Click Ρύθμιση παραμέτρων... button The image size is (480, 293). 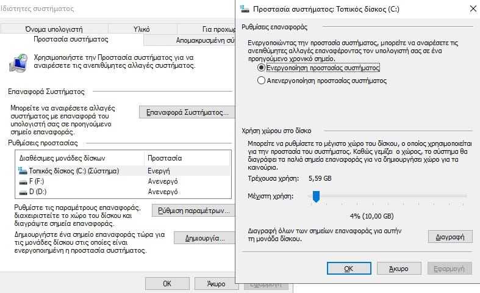(x=193, y=211)
